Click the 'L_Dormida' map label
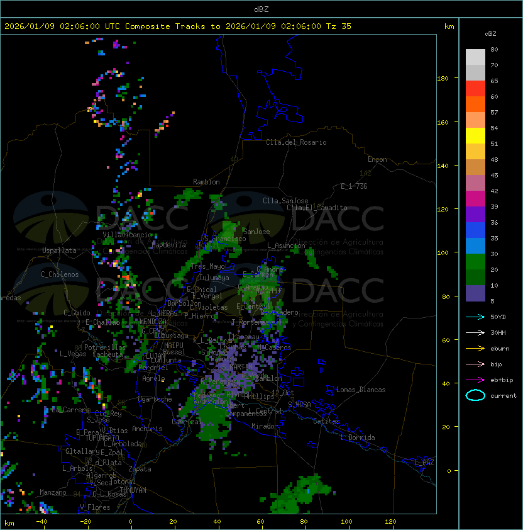 pyautogui.click(x=358, y=437)
